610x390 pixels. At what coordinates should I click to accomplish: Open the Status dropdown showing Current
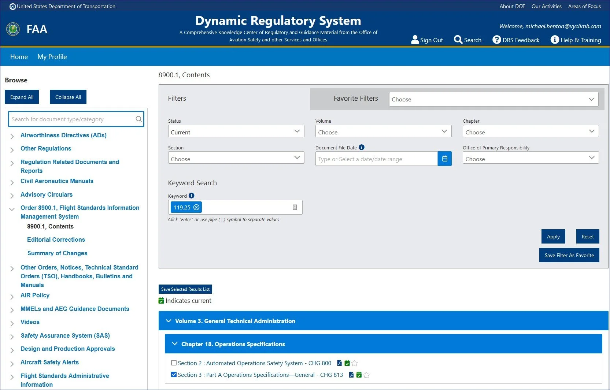pyautogui.click(x=236, y=131)
